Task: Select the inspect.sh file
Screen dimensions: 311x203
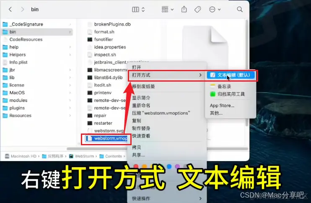Action: (105, 55)
